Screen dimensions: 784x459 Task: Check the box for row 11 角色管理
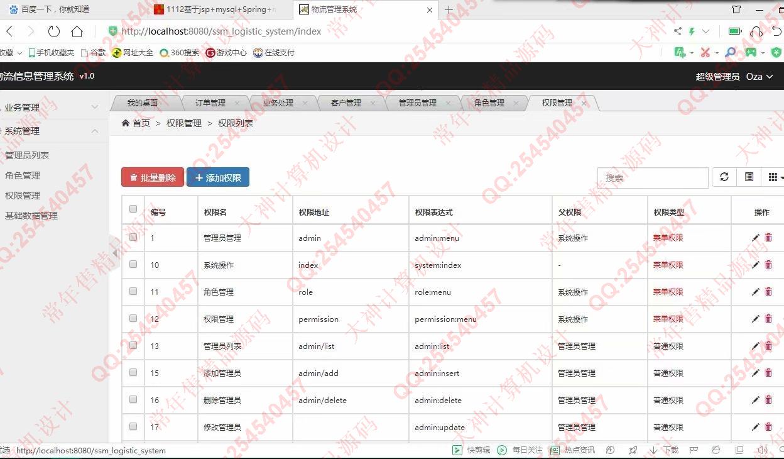pos(133,291)
